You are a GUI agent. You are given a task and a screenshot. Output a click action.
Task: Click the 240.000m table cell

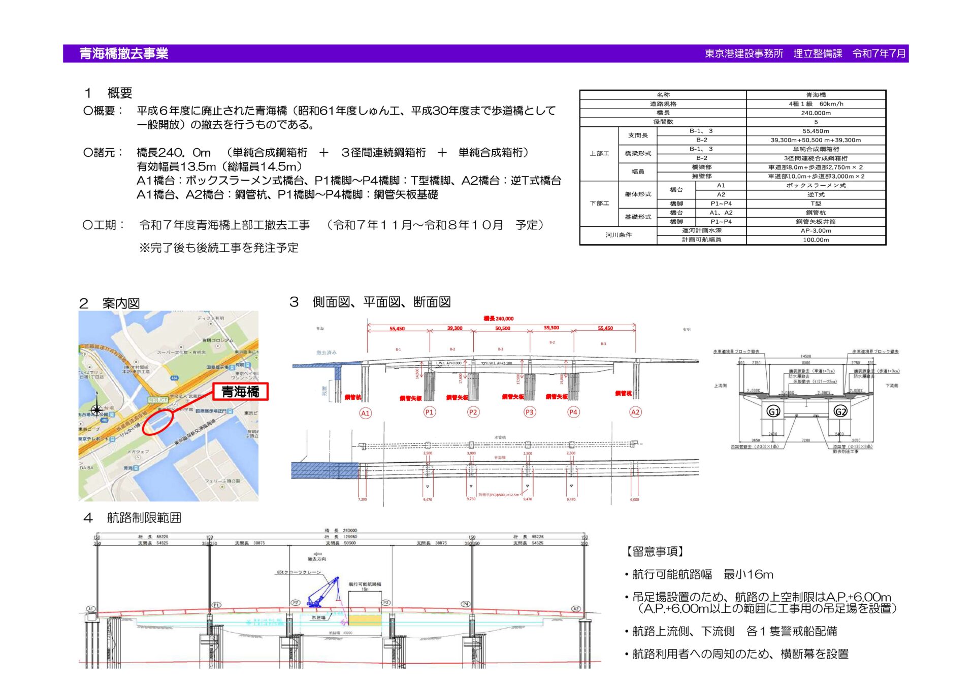(x=816, y=113)
